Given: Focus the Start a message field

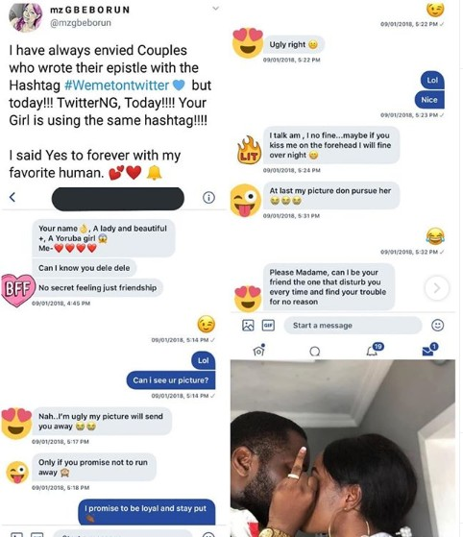Looking at the screenshot, I should click(353, 326).
